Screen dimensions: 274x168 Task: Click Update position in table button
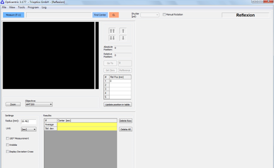point(118,105)
